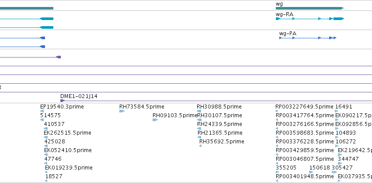
Task: Click the RH24339.5prime label
Action: 220,124
